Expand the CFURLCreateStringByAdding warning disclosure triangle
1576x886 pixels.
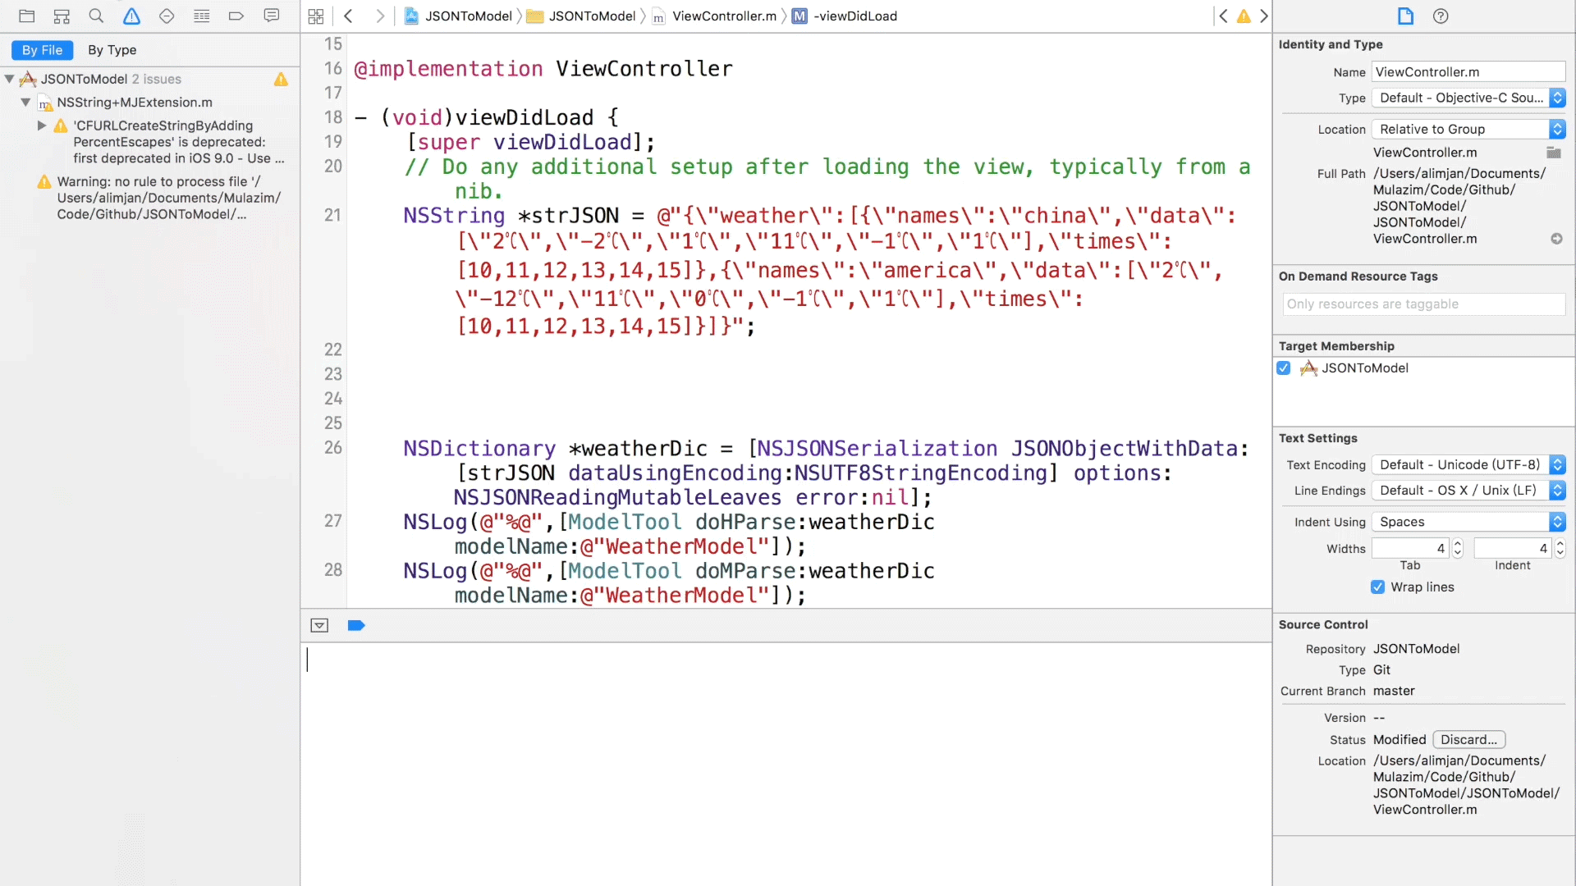click(x=42, y=126)
